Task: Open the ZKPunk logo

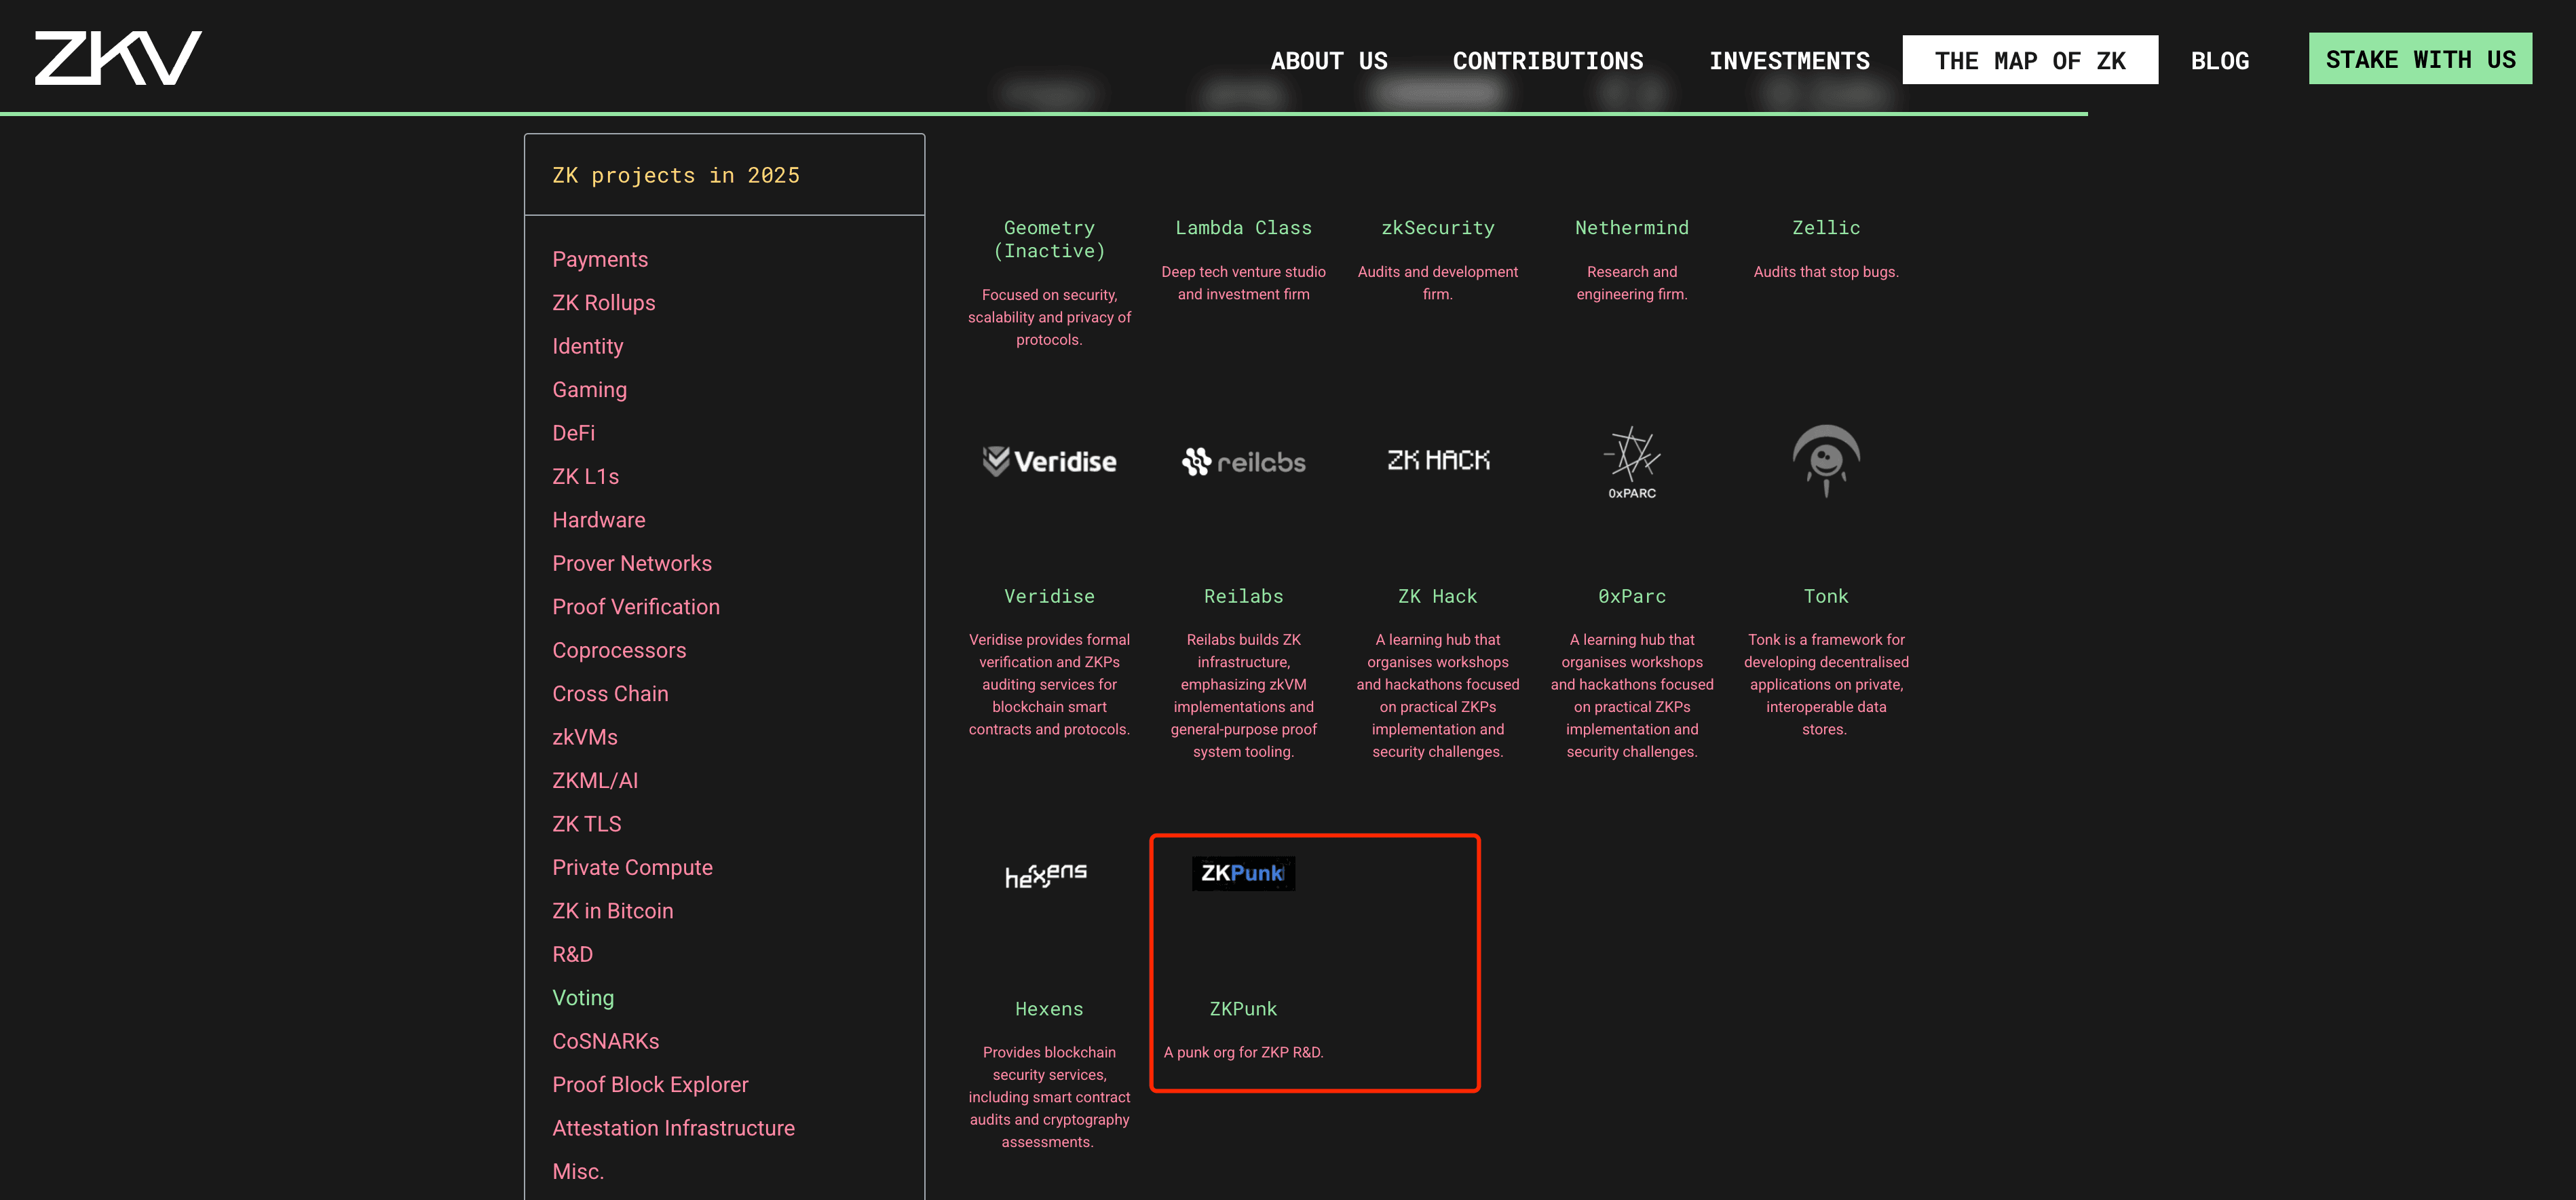Action: (x=1243, y=873)
